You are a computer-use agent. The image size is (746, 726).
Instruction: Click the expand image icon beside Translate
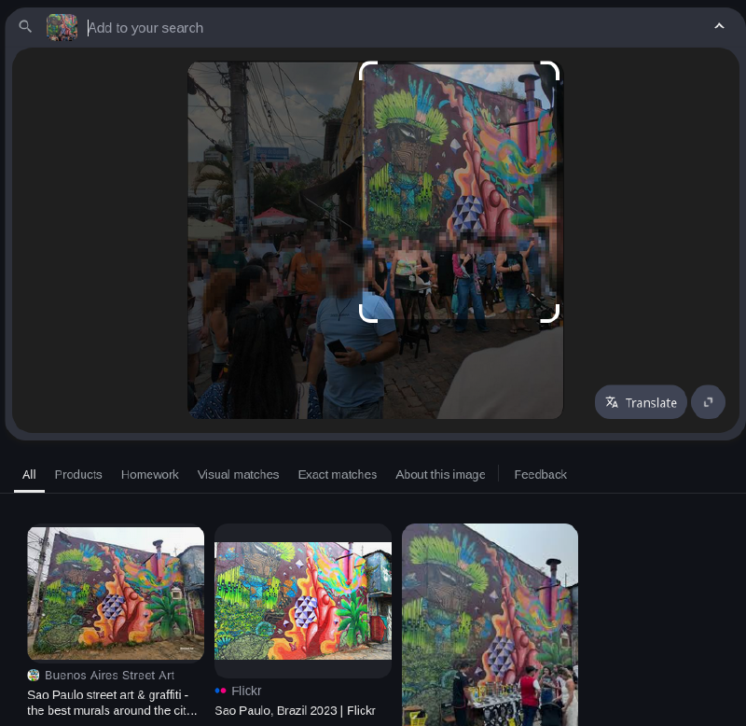coord(708,402)
